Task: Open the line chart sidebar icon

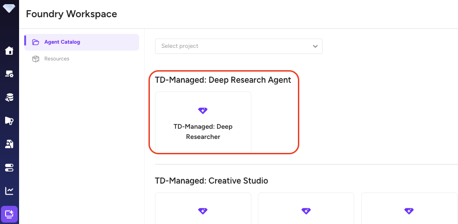Action: pyautogui.click(x=9, y=191)
